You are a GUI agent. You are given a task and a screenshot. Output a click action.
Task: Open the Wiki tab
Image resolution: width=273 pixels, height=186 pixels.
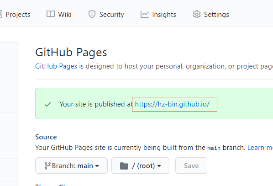coord(59,15)
